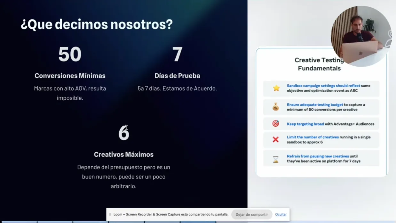Click the 'Ensure adequate testing budget' text

pos(315,104)
